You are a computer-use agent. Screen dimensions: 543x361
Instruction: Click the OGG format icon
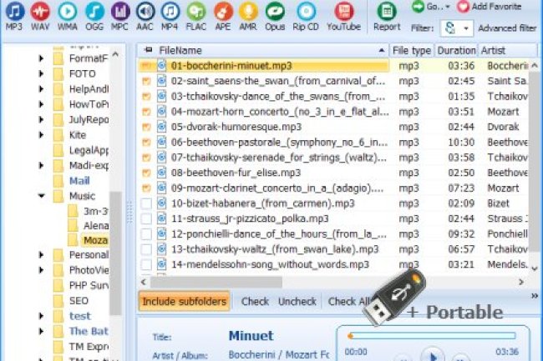coord(94,12)
